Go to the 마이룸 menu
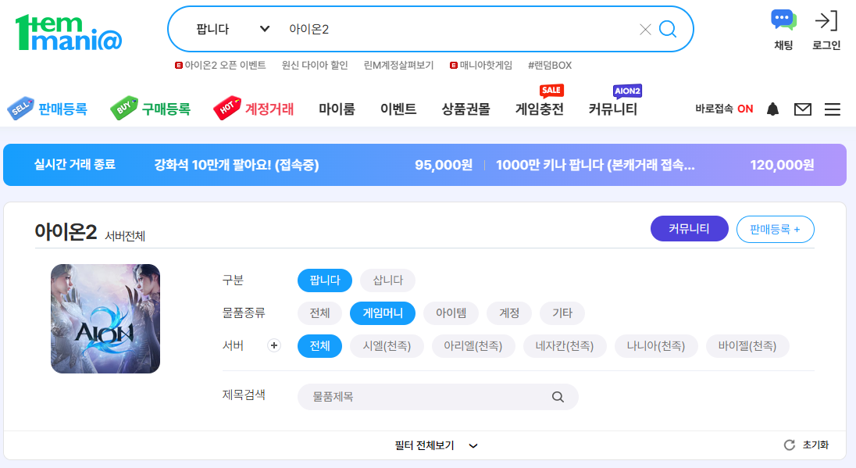 pyautogui.click(x=337, y=109)
